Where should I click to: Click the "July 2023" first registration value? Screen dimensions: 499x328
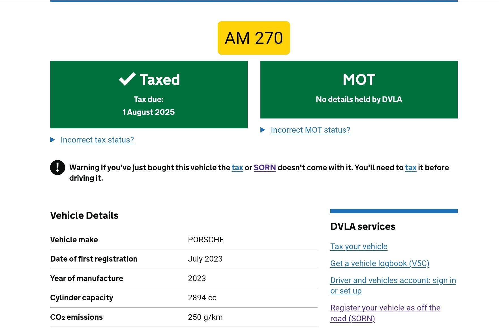click(205, 259)
